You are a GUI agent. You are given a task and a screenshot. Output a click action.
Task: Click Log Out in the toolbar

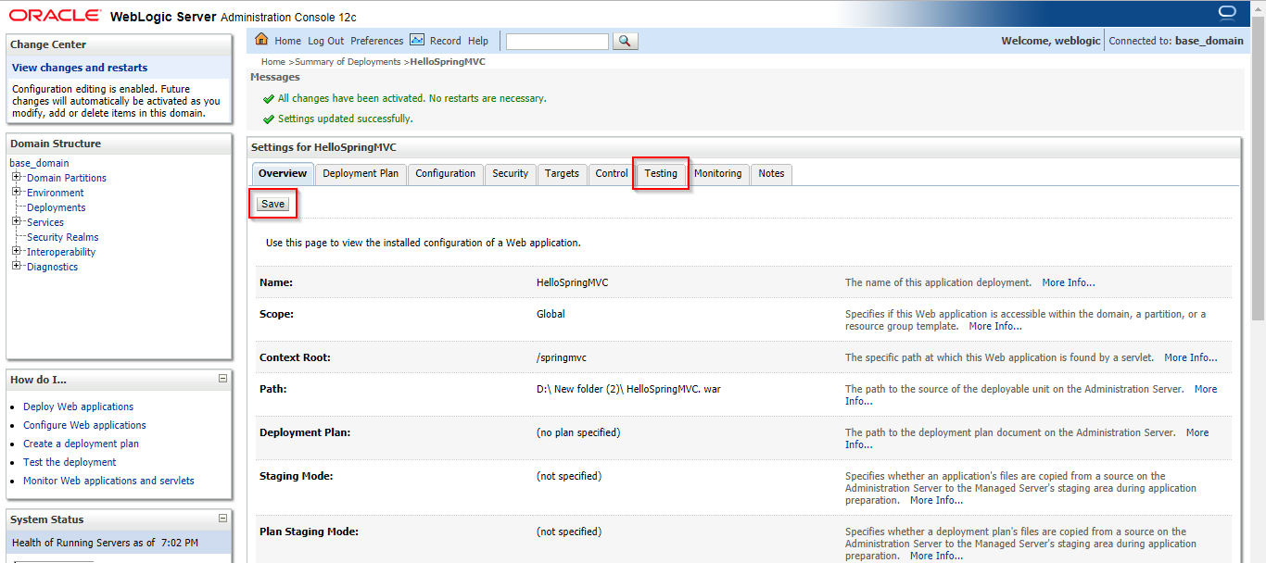325,41
